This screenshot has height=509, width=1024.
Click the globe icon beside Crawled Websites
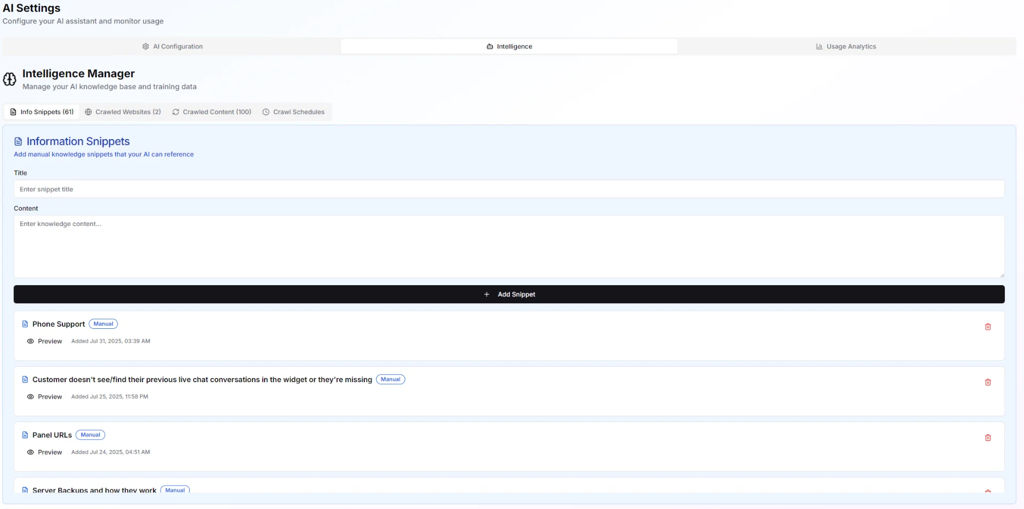click(x=89, y=112)
